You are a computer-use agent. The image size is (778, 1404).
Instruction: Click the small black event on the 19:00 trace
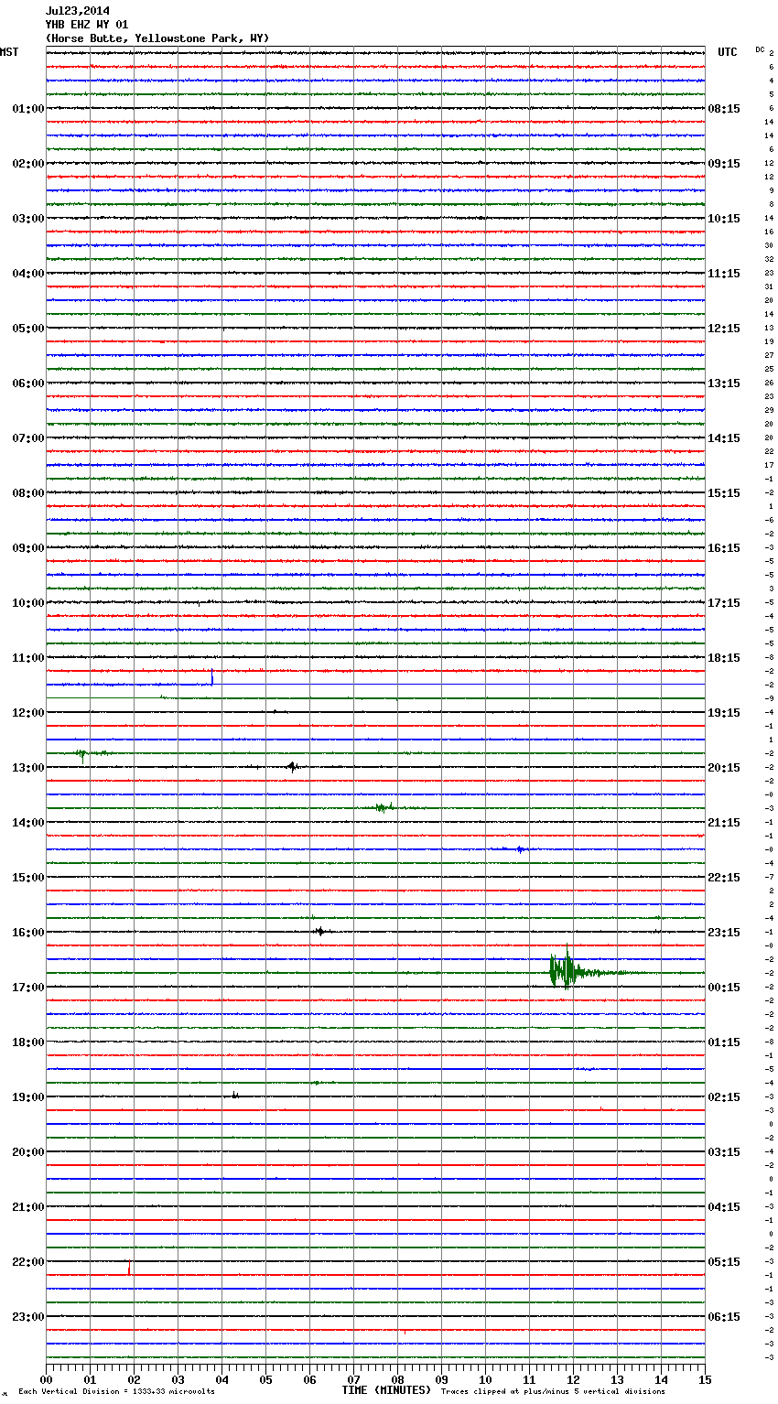(x=235, y=1095)
